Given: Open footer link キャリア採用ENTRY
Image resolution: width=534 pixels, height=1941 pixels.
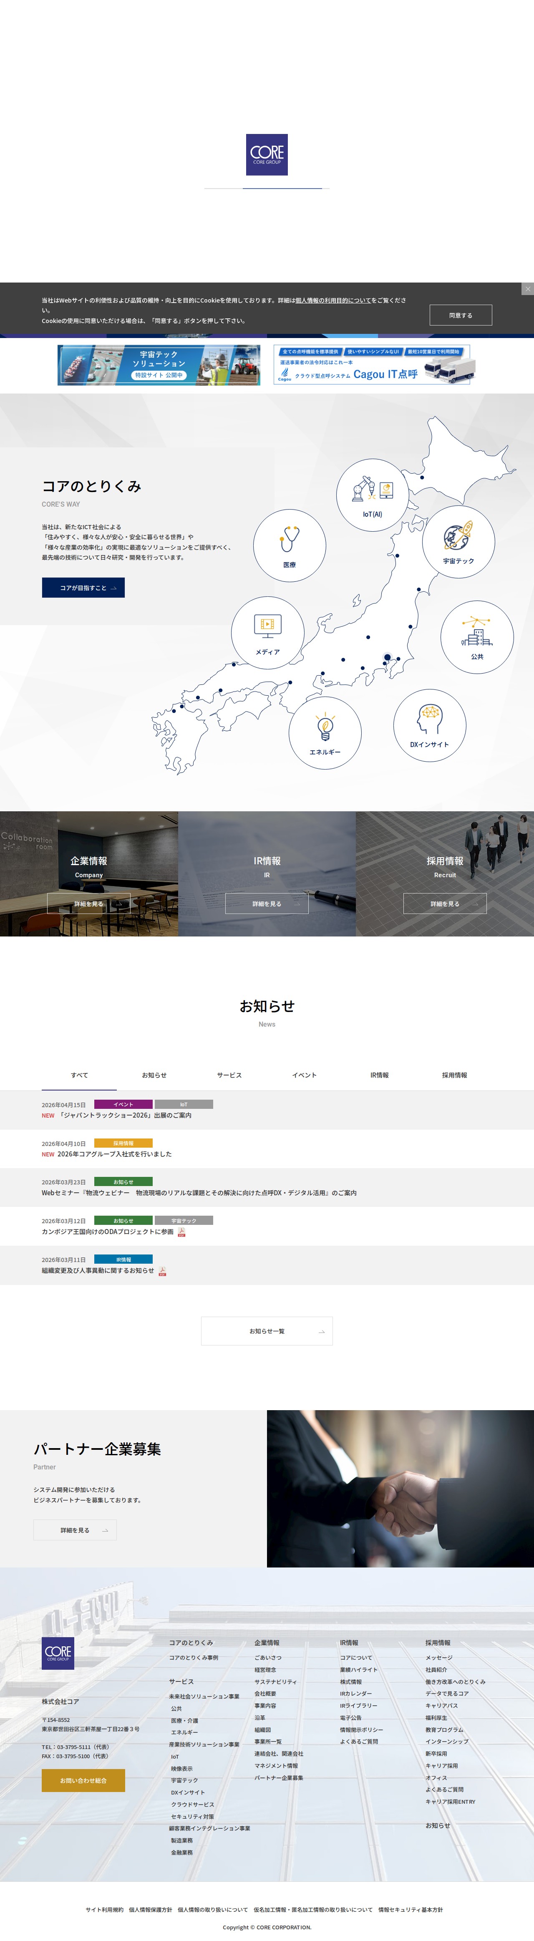Looking at the screenshot, I should point(451,1802).
